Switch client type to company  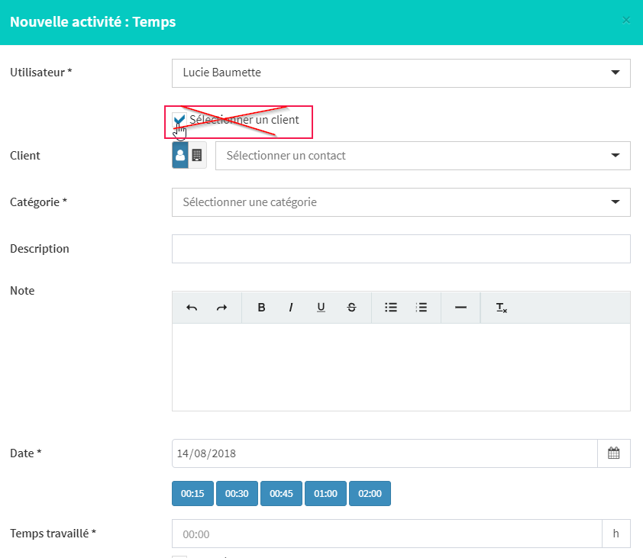(197, 156)
